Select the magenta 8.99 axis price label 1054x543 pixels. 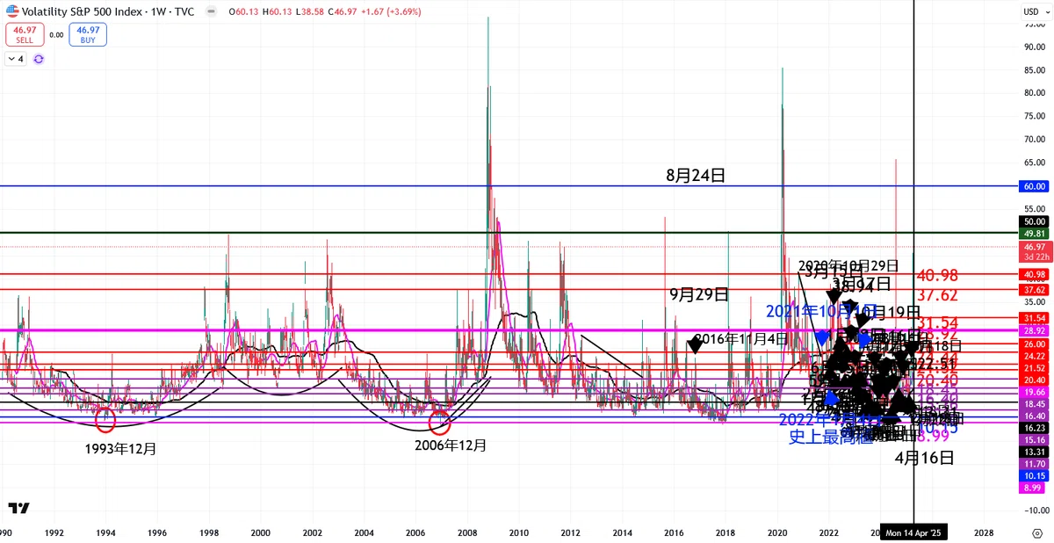pos(1034,487)
